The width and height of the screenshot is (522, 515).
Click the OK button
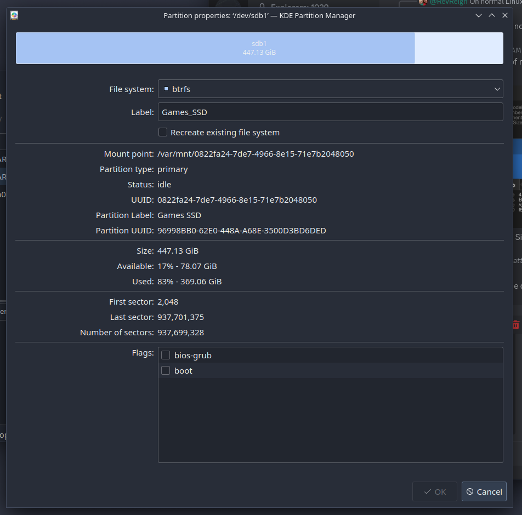tap(434, 491)
